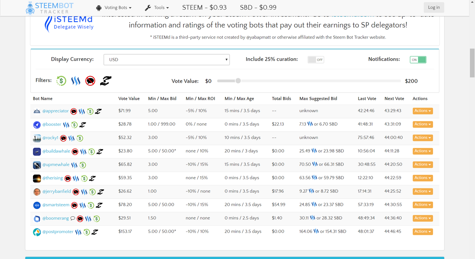Click the STEEM - $0.93 price text

(x=204, y=7)
